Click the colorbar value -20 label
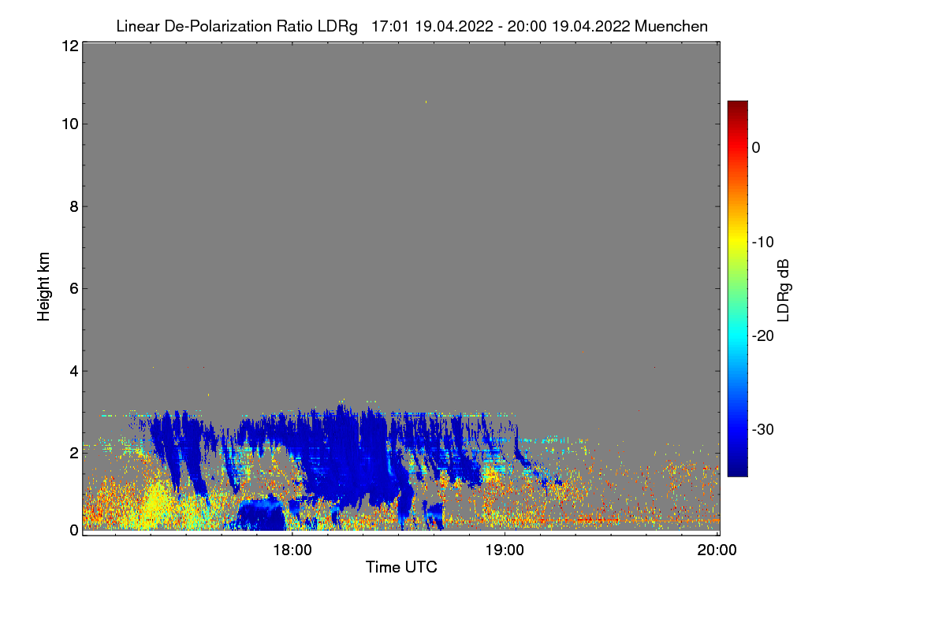Image resolution: width=946 pixels, height=630 pixels. coord(762,335)
